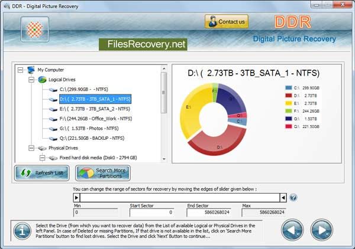This screenshot has height=249, width=355.
Task: Click drive icon next to F:\ Office_Work
Action: coord(53,119)
